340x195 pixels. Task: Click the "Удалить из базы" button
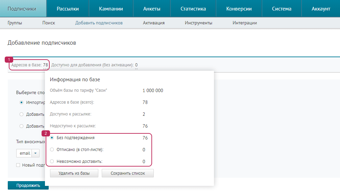(x=74, y=173)
